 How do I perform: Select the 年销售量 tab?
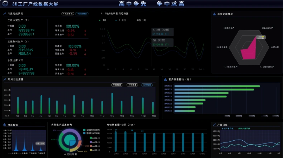tap(117, 85)
